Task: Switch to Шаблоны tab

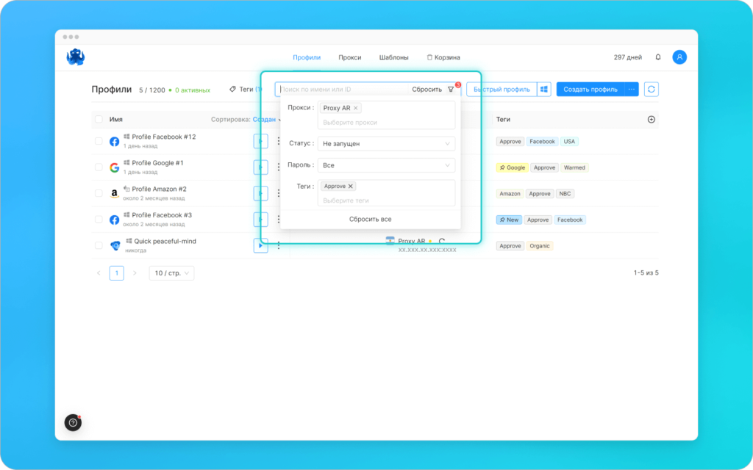Action: point(394,57)
